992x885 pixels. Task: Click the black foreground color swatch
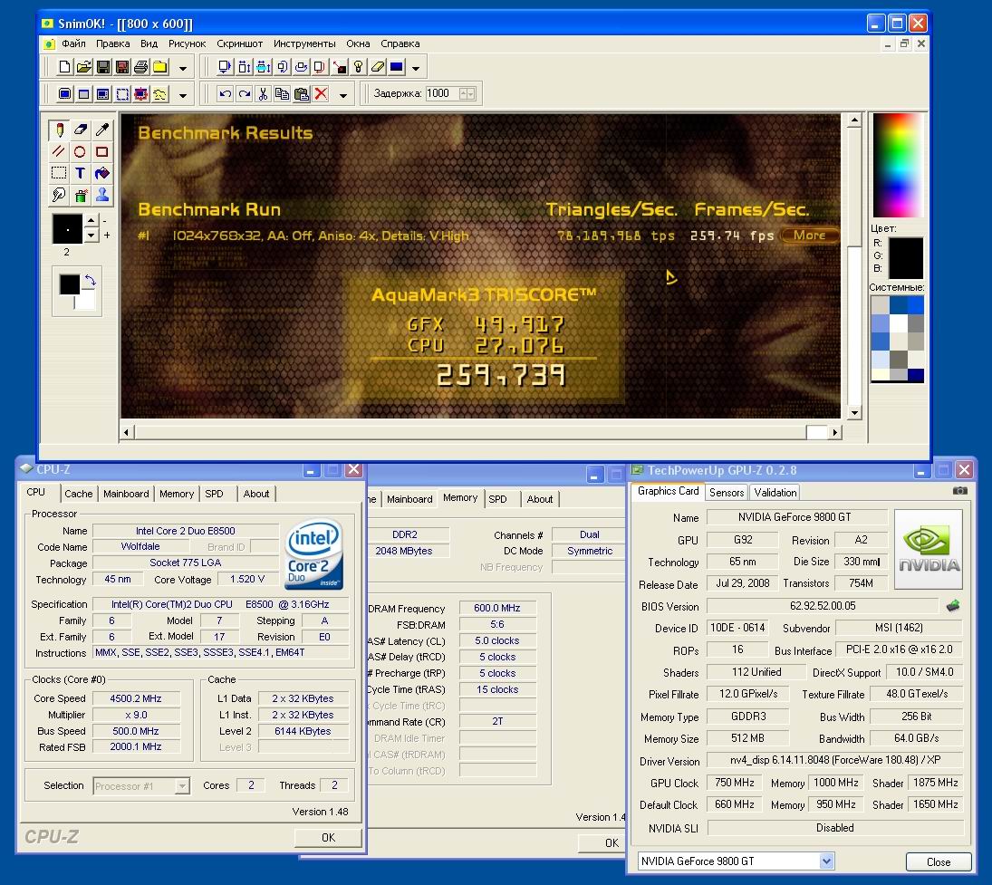[69, 284]
